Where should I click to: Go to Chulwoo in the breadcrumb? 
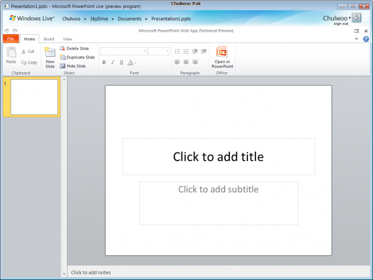click(x=71, y=19)
